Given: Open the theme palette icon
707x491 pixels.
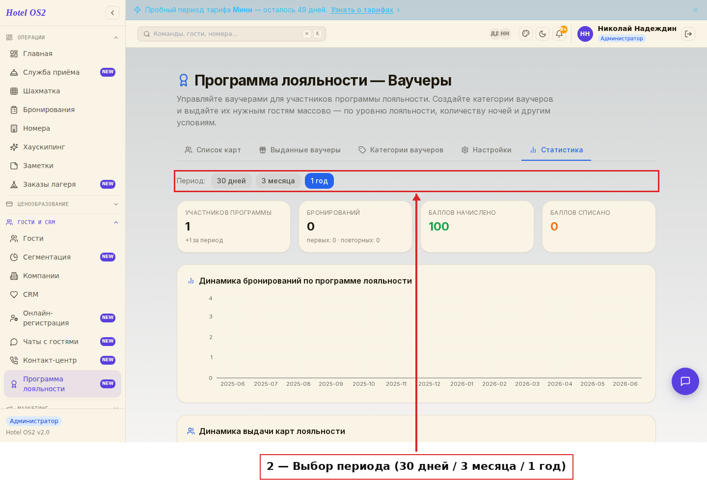Looking at the screenshot, I should point(526,34).
